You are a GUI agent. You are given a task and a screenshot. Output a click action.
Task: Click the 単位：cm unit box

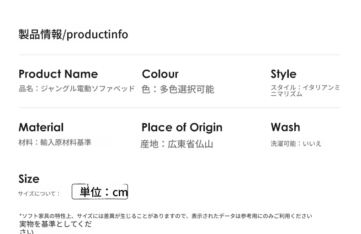coord(100,192)
